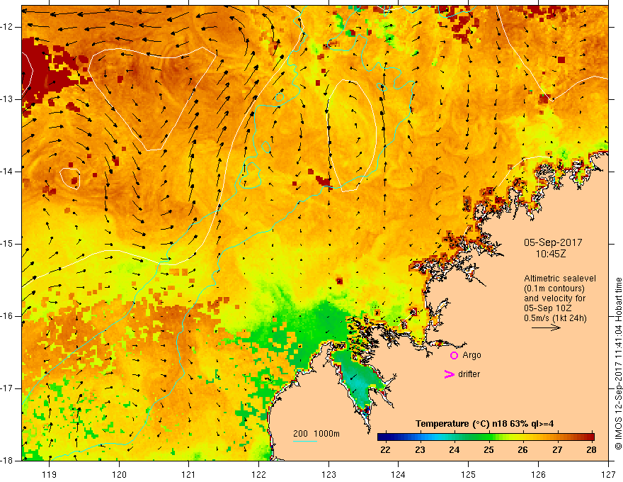Click longitude label 122 on bottom axis
Image resolution: width=623 pixels, height=482 pixels.
point(258,474)
